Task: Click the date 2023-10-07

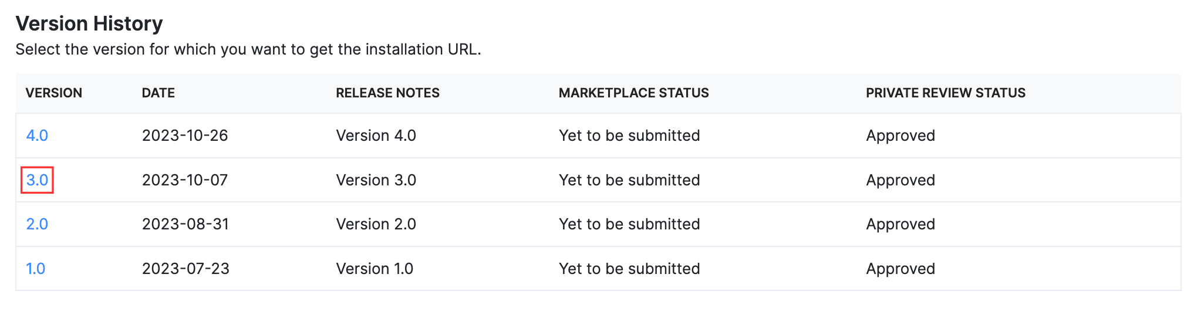Action: point(185,180)
